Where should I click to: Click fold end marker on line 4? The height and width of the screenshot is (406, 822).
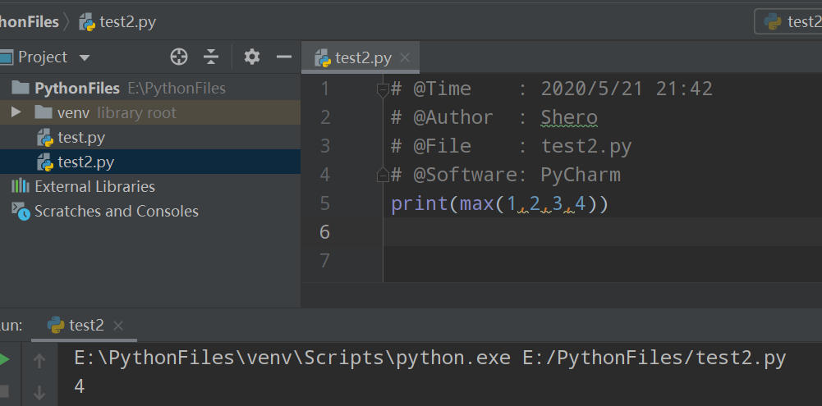(x=383, y=175)
